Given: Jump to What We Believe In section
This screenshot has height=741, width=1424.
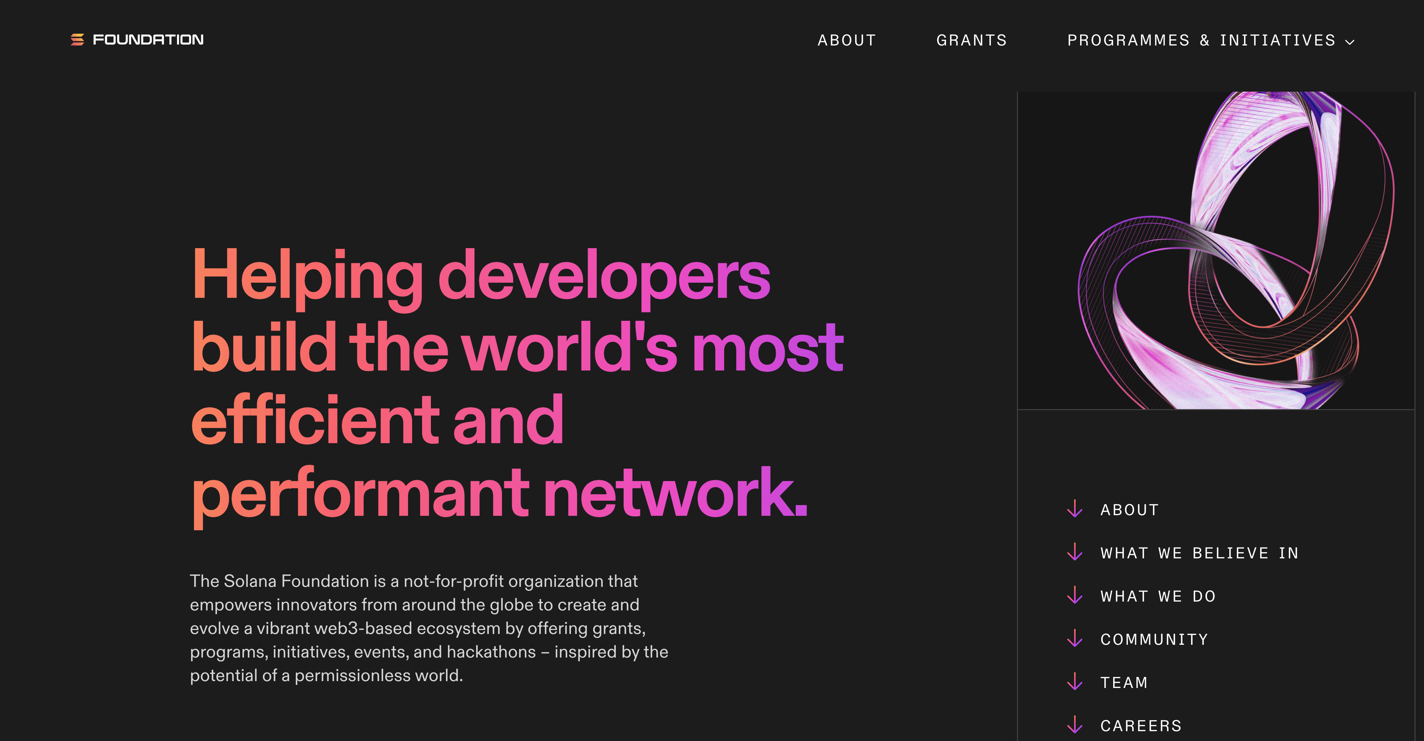Looking at the screenshot, I should tap(1199, 553).
